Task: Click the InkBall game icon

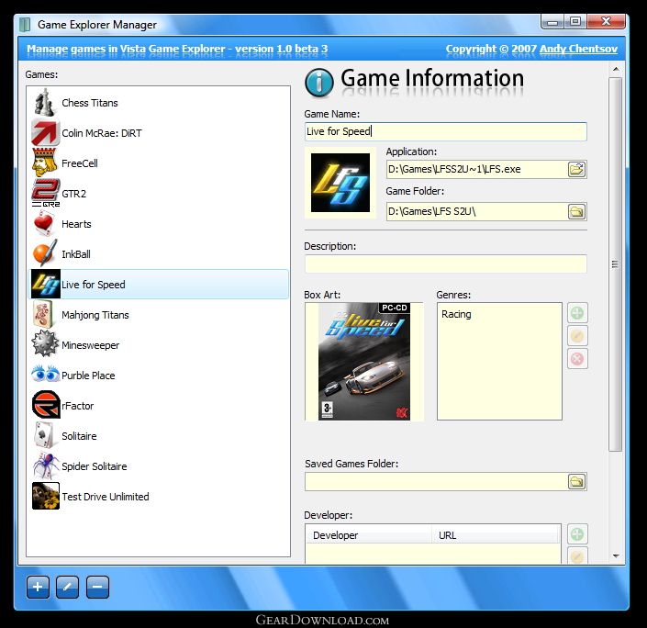Action: click(45, 253)
